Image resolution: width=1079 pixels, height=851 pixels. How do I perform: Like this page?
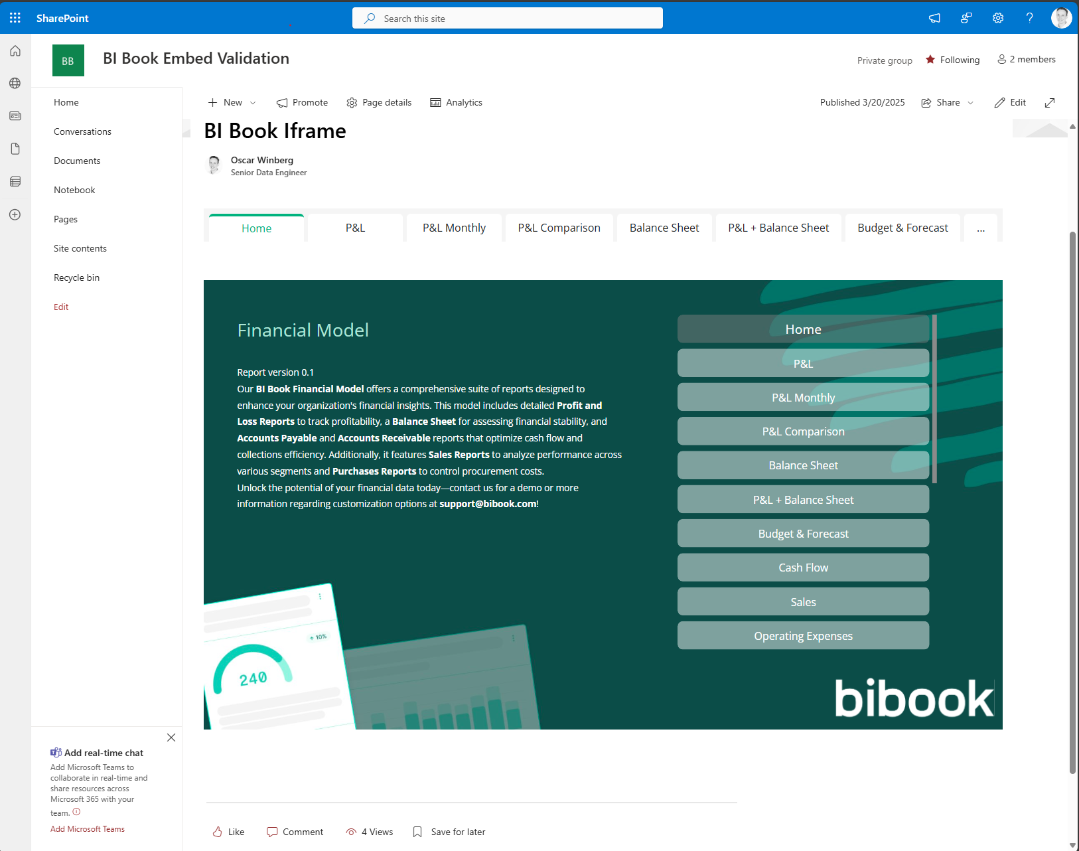click(228, 832)
